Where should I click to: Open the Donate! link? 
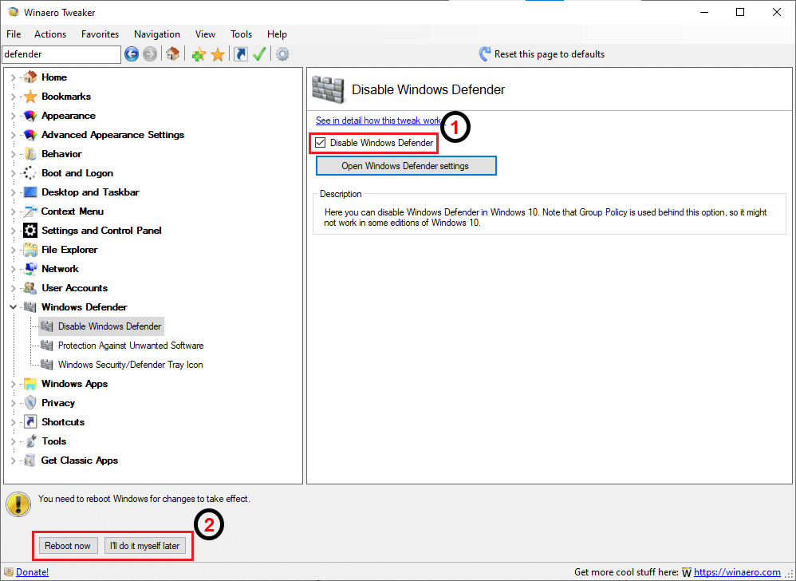[33, 572]
